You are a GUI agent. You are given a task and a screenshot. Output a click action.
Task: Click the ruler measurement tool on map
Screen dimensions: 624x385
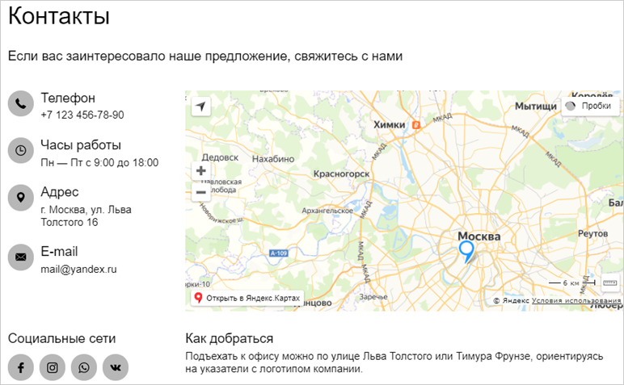pyautogui.click(x=609, y=282)
